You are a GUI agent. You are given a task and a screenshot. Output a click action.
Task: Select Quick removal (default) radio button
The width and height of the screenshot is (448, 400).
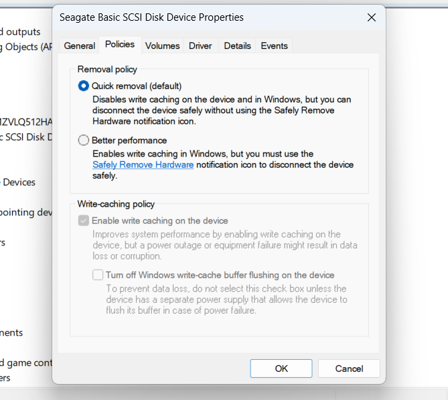[84, 86]
